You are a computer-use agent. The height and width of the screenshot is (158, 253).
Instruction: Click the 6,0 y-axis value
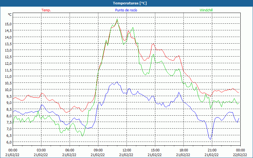pos(9,142)
